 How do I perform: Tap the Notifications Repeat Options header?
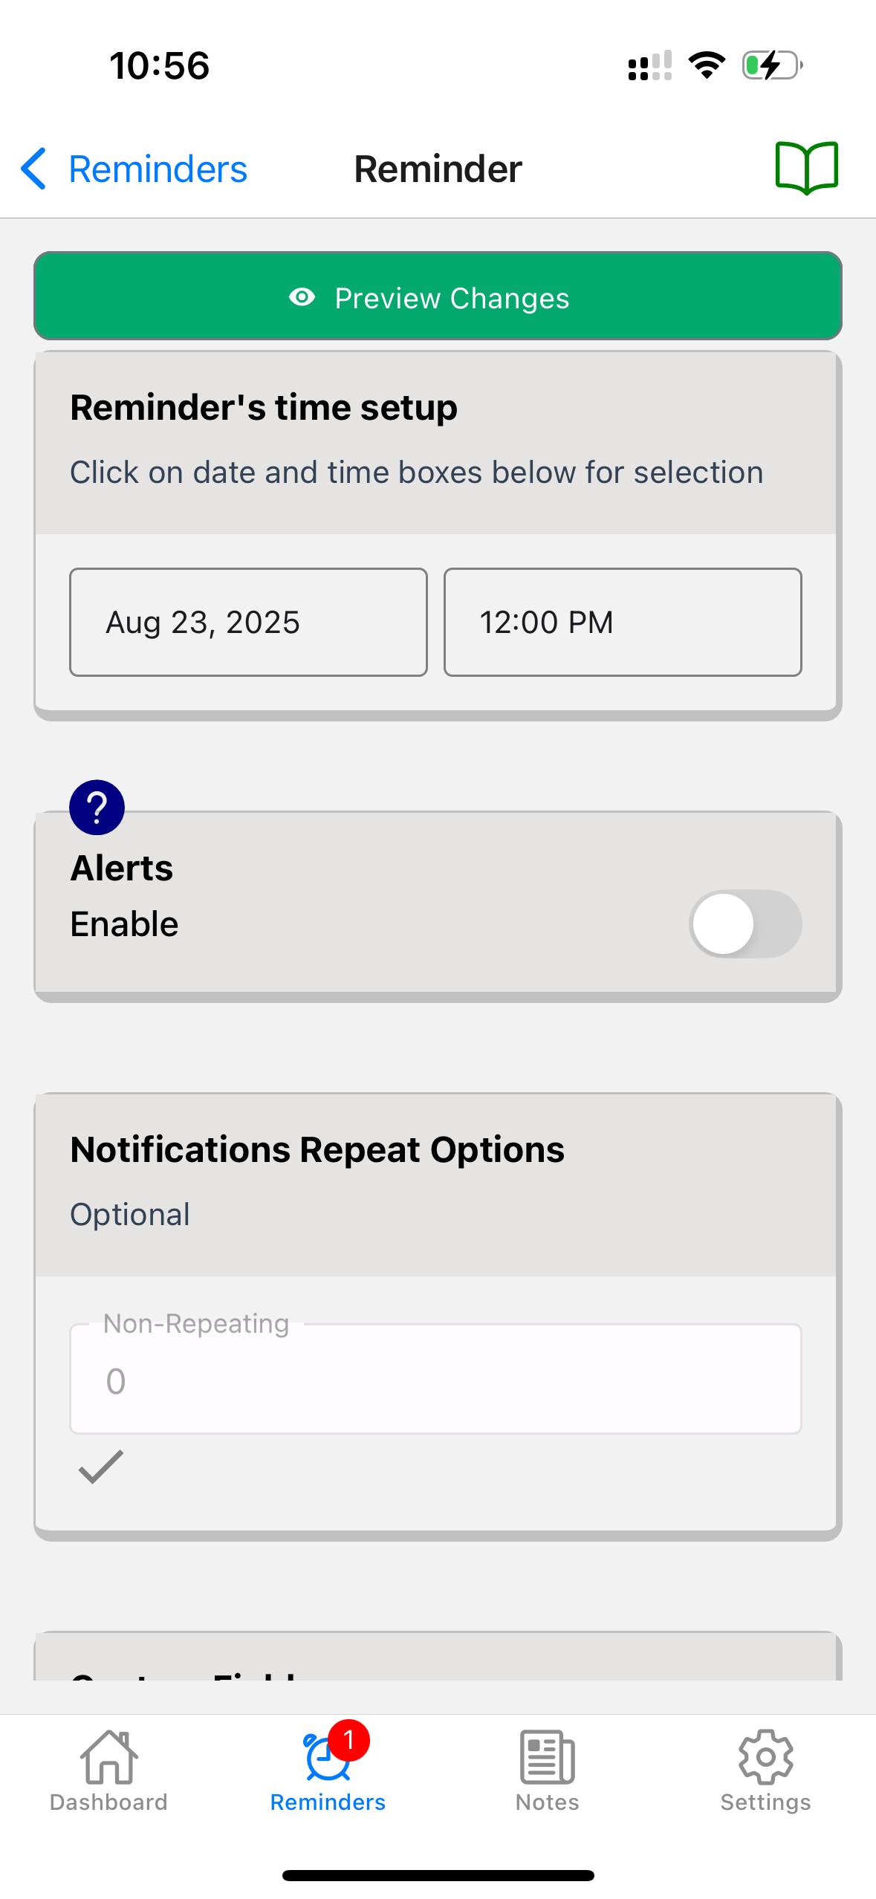[x=317, y=1149]
